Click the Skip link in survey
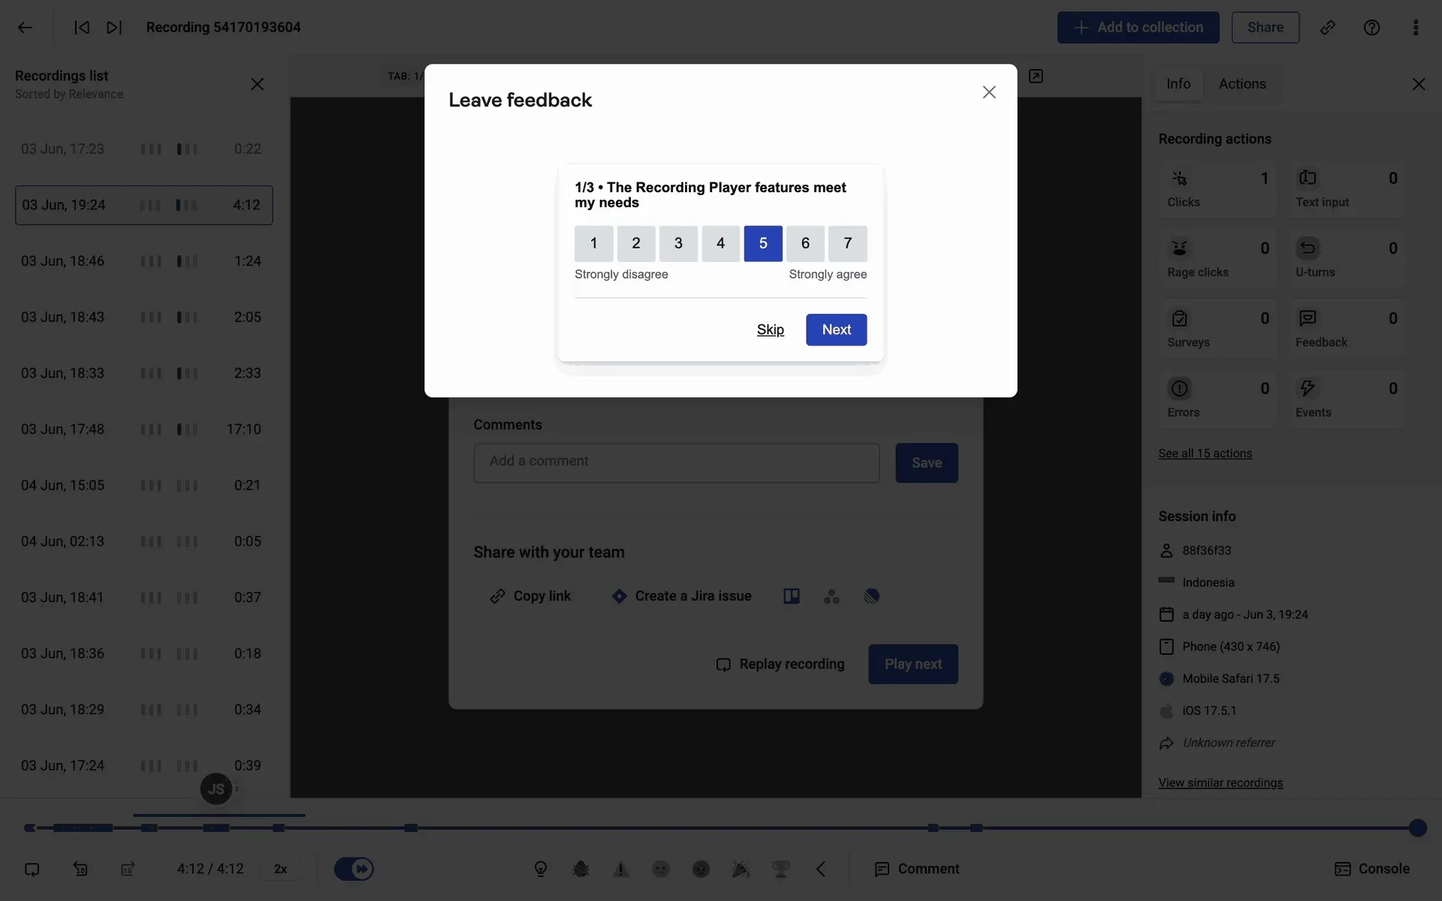 pos(770,330)
